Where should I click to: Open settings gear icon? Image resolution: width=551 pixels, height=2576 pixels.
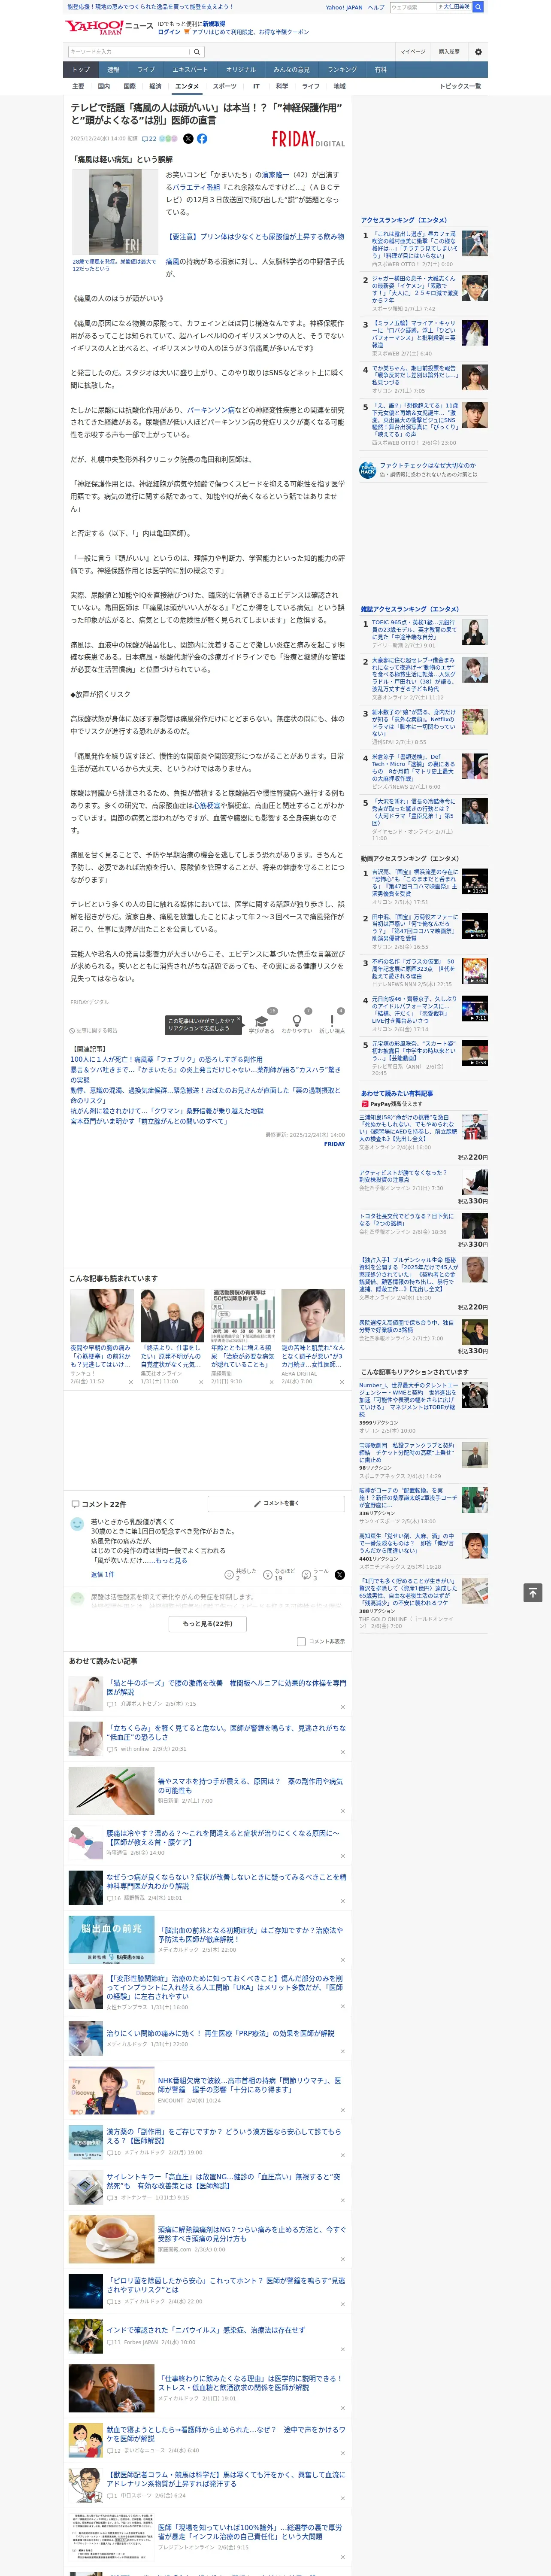tap(477, 52)
